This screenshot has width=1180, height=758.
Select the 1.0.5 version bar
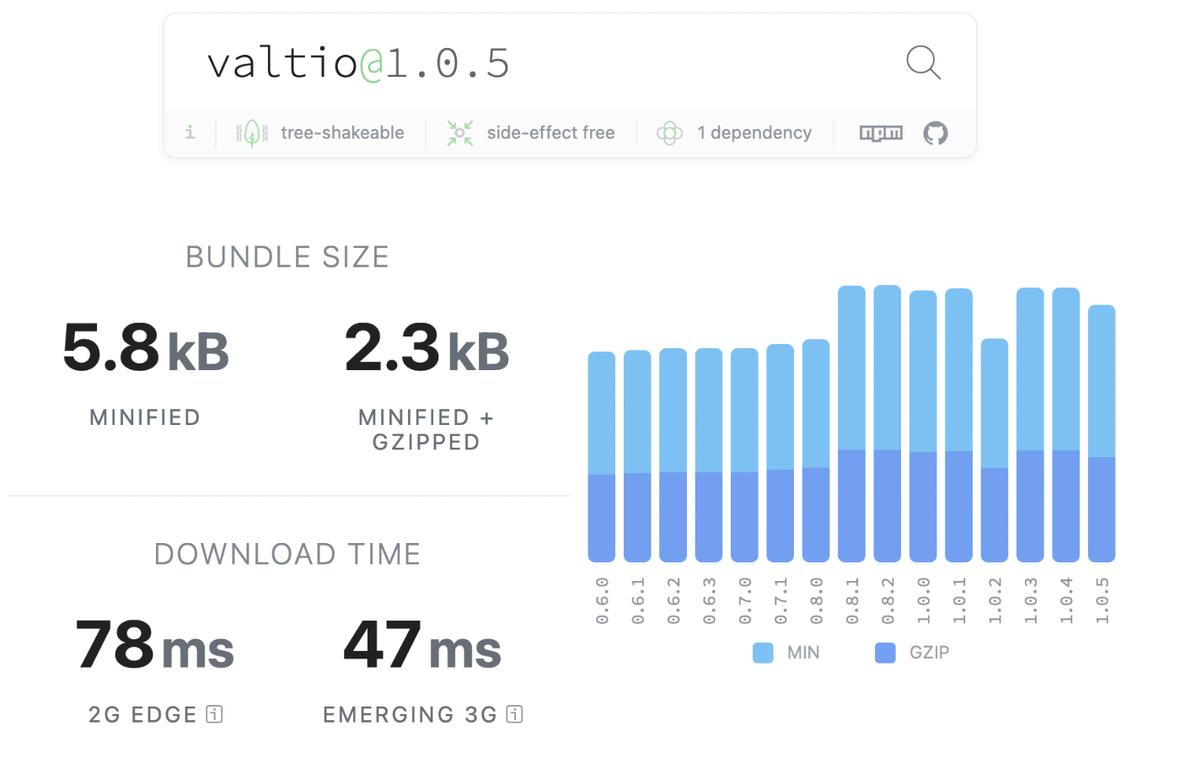click(1102, 433)
